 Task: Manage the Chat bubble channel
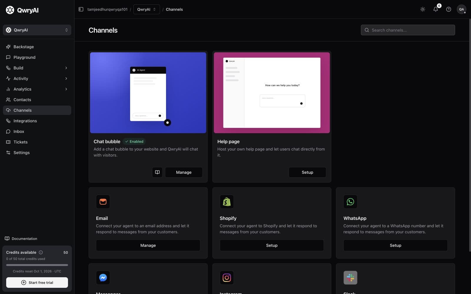[184, 172]
